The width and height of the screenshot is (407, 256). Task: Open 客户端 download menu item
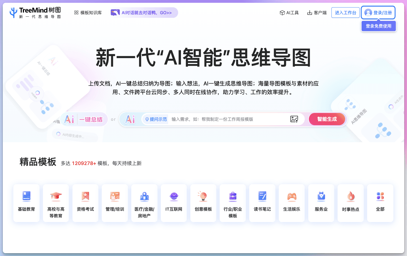317,13
